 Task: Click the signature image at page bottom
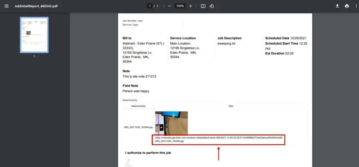click(129, 163)
